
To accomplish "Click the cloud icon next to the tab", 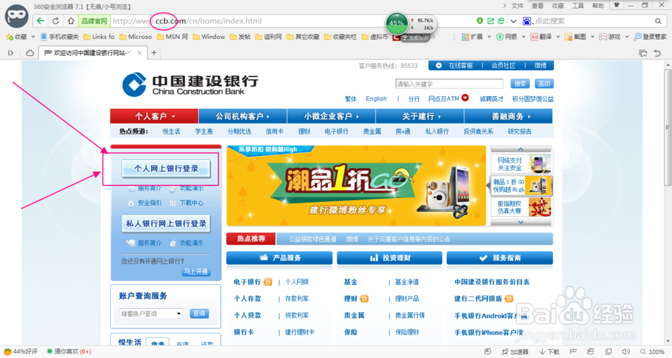I will (30, 52).
